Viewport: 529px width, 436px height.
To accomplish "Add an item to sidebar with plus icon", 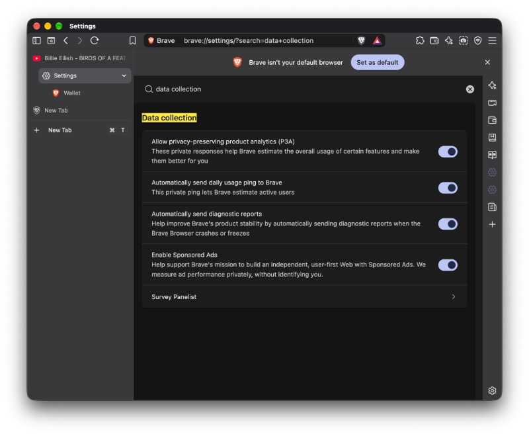I will click(x=492, y=224).
